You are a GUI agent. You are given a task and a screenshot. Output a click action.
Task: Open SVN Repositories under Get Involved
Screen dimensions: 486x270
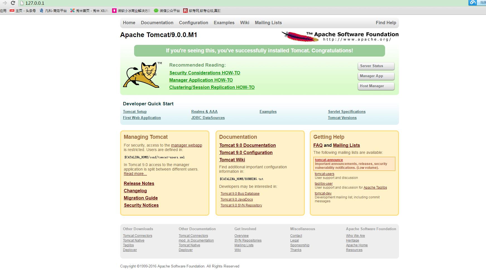[x=248, y=240]
